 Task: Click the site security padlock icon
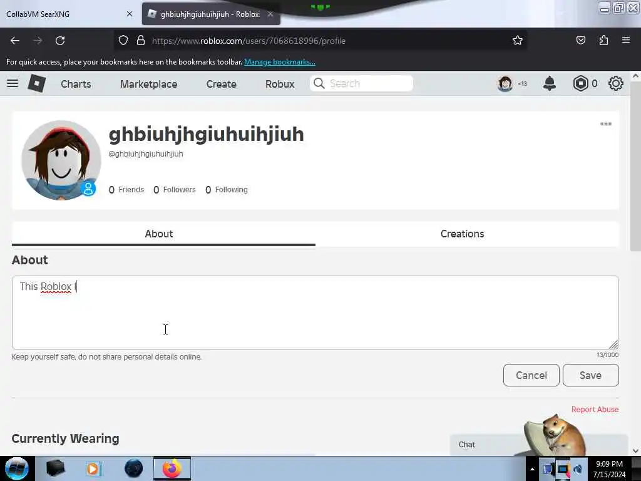pos(141,41)
